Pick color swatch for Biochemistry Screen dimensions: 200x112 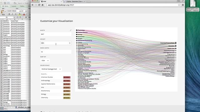[67, 91]
